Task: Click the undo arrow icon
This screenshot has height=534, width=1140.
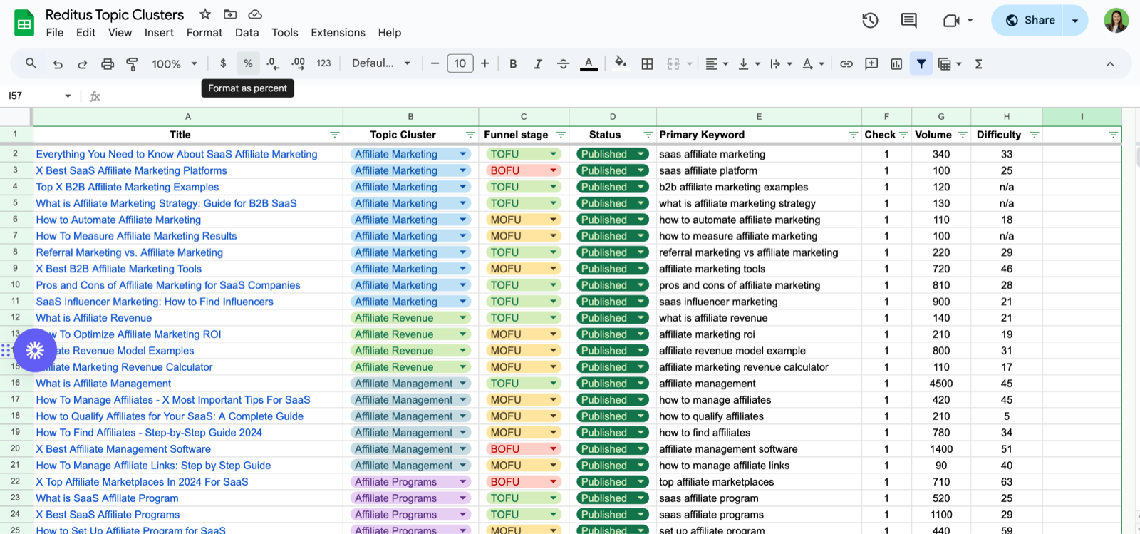Action: tap(58, 64)
